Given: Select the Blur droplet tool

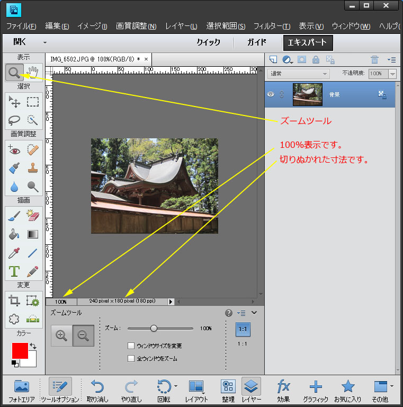Looking at the screenshot, I should [14, 187].
